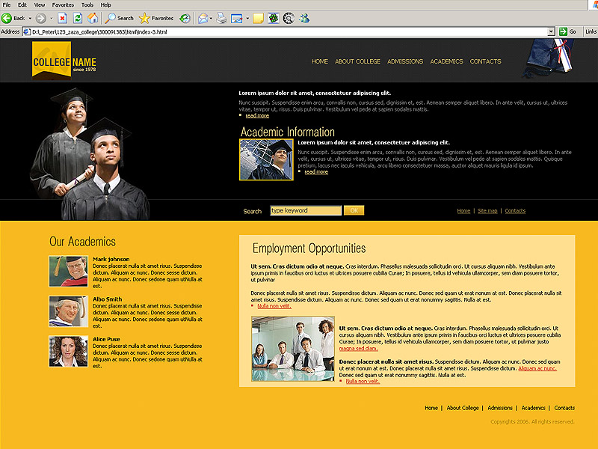The height and width of the screenshot is (449, 598).
Task: Open the Site map link
Action: point(487,211)
